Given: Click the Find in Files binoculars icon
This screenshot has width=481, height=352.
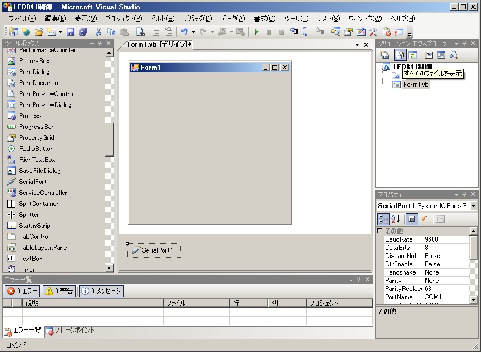Looking at the screenshot, I should coord(140,32).
